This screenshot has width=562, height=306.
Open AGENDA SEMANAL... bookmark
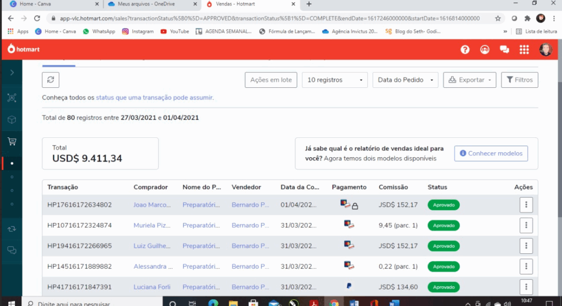click(x=223, y=31)
